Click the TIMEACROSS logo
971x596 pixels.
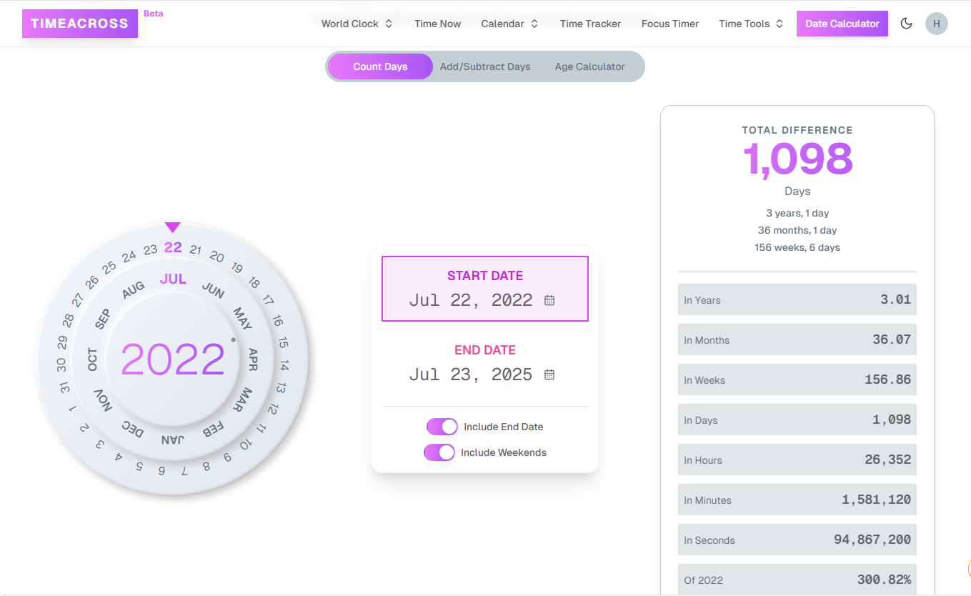pyautogui.click(x=80, y=24)
